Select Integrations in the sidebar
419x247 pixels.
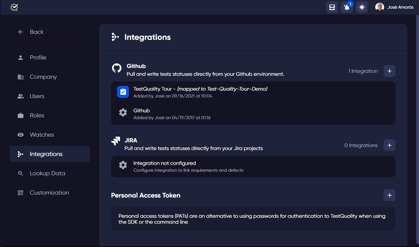click(50, 154)
